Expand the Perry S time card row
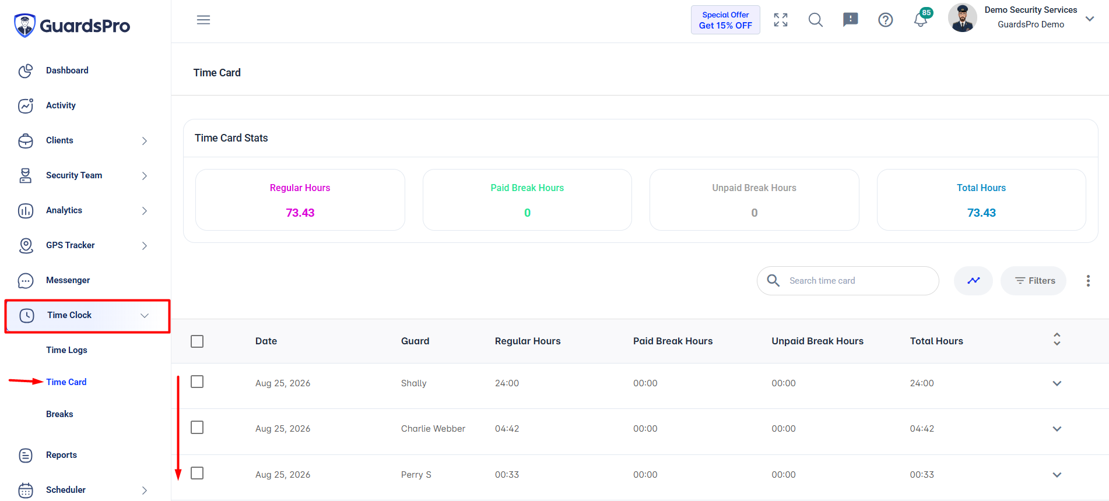Viewport: 1109px width, 501px height. 1057,475
